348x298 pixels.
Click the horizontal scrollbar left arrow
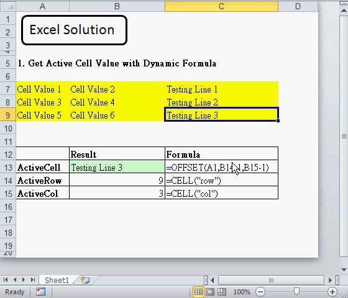213,280
